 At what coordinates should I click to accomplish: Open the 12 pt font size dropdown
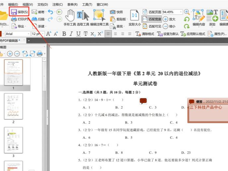point(43,34)
